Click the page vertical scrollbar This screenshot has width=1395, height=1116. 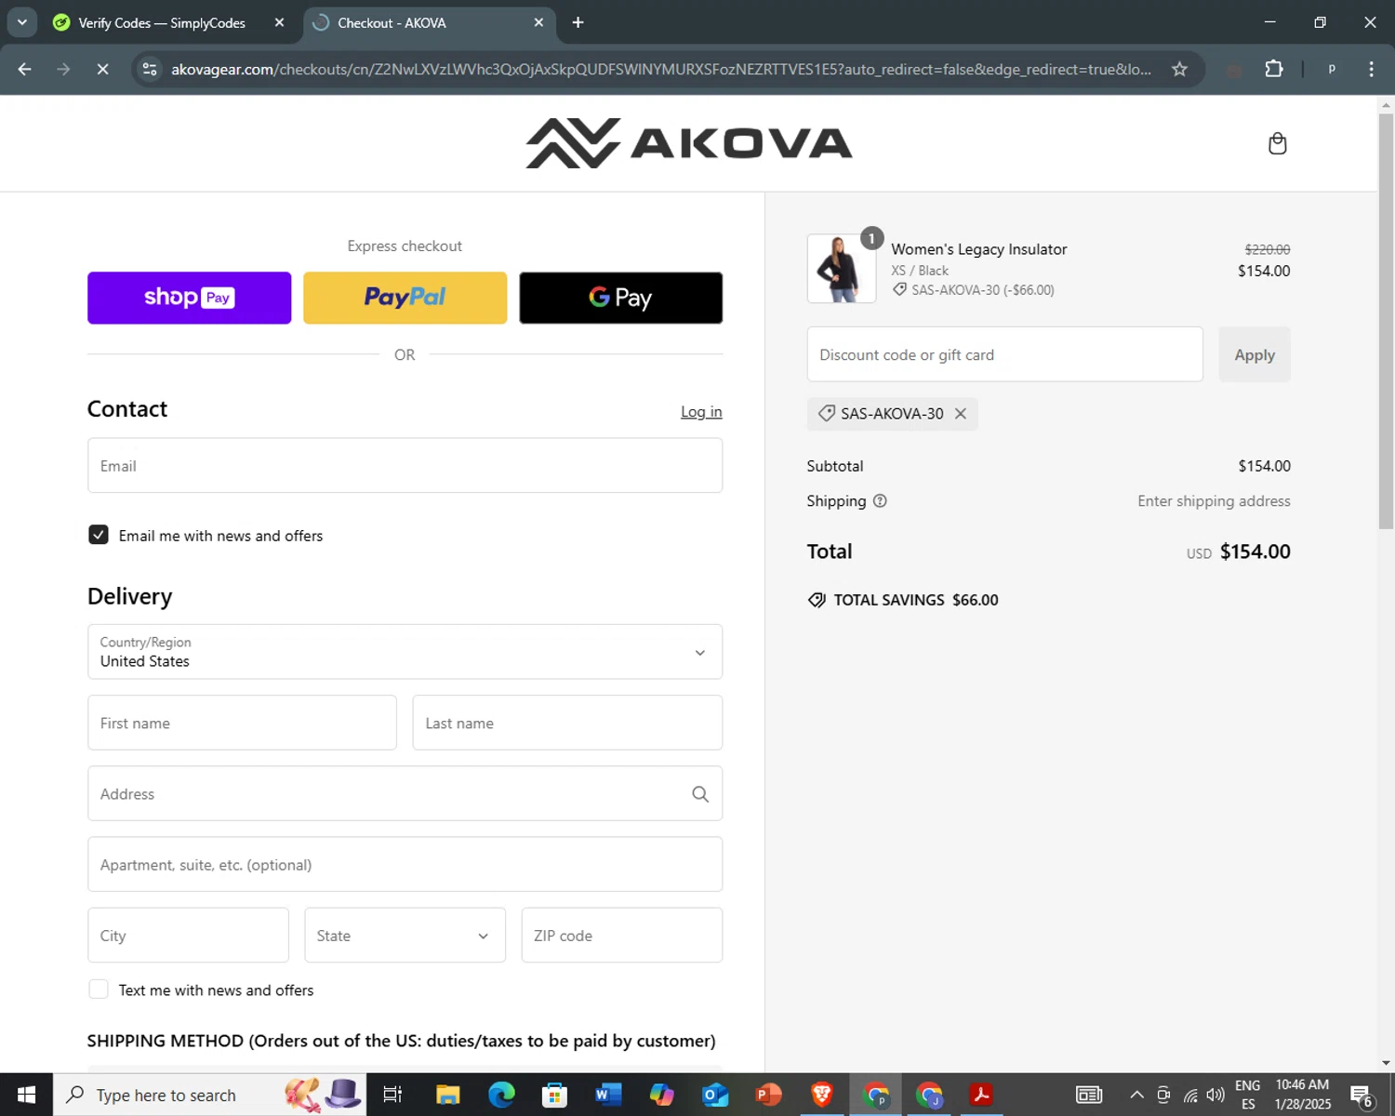click(x=1386, y=321)
